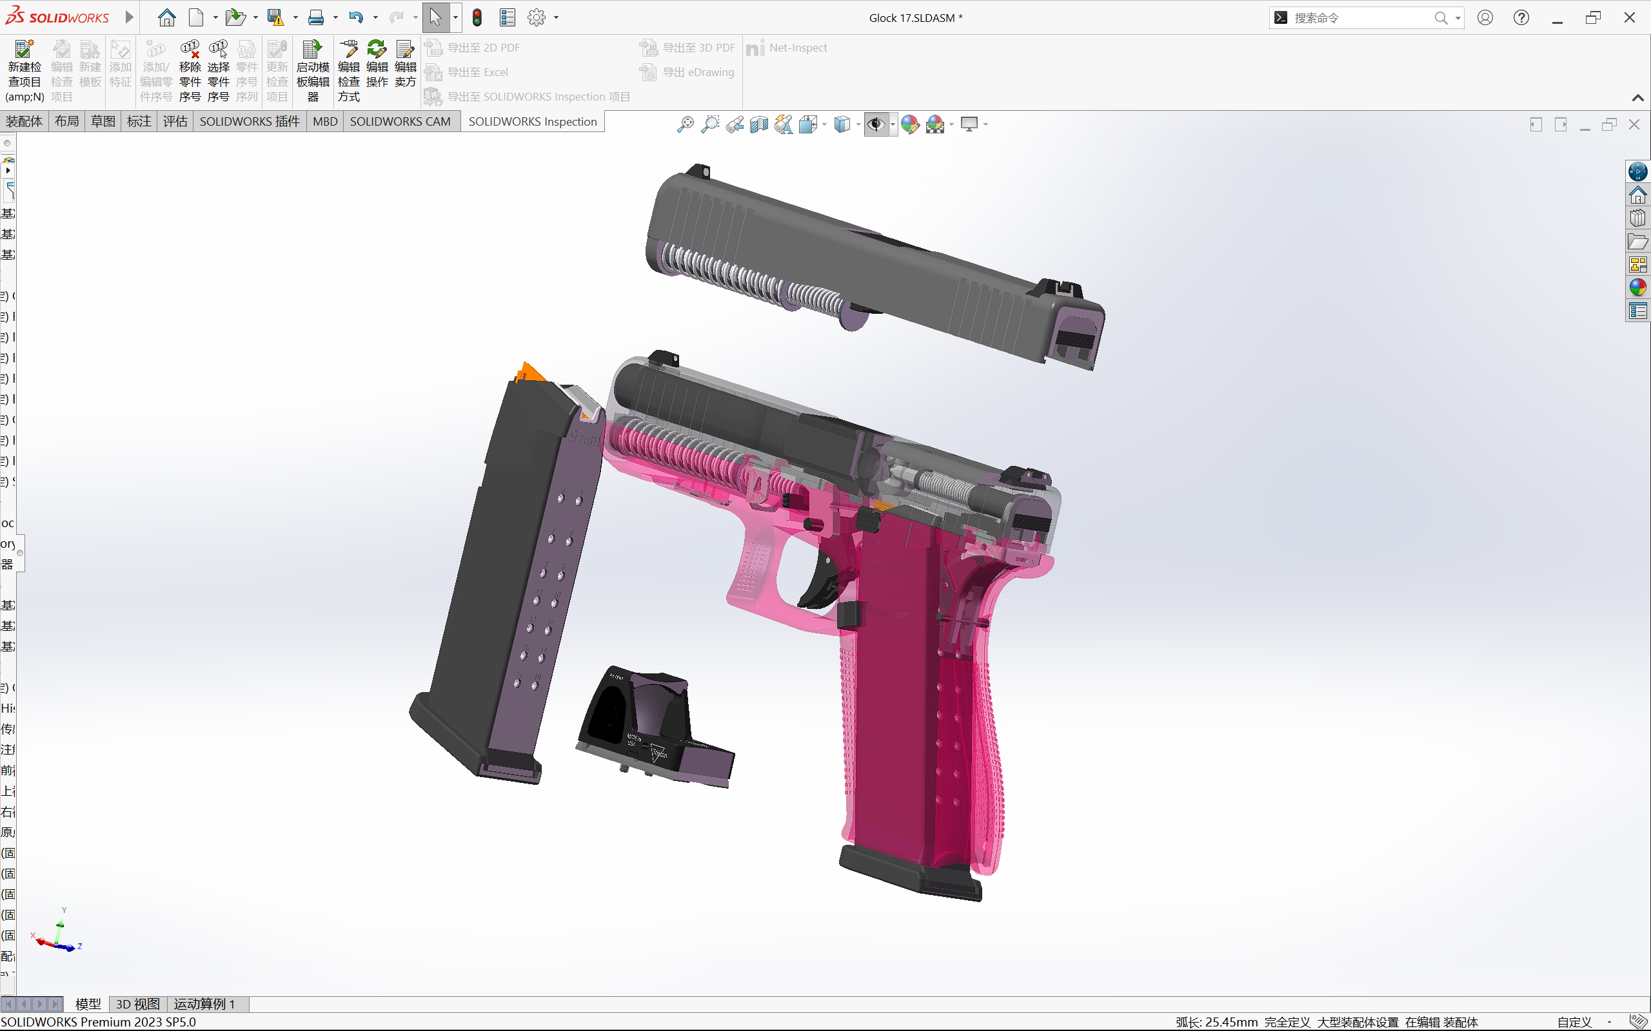
Task: Create a new document
Action: tap(197, 18)
